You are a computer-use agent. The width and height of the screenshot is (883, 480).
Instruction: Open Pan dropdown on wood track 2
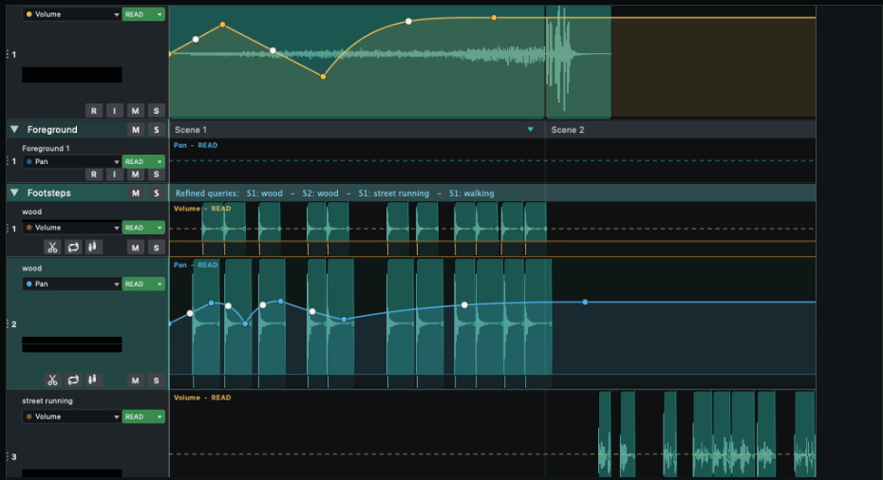coord(71,284)
